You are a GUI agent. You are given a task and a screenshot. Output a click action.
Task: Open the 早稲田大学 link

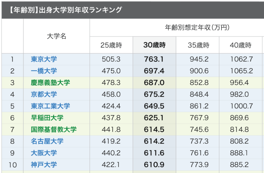pyautogui.click(x=47, y=118)
